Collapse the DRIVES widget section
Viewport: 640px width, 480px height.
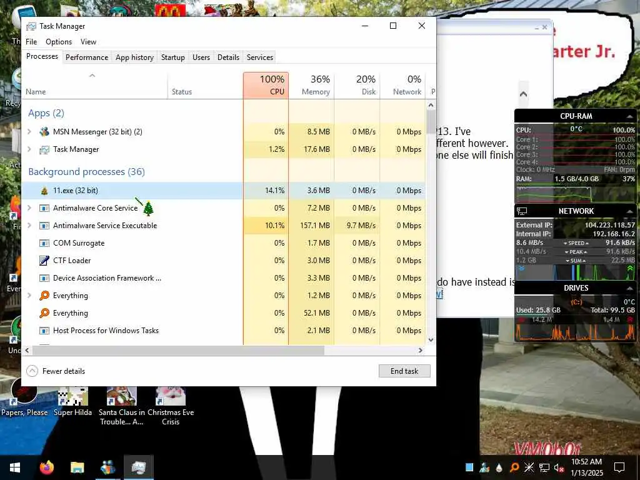click(629, 289)
